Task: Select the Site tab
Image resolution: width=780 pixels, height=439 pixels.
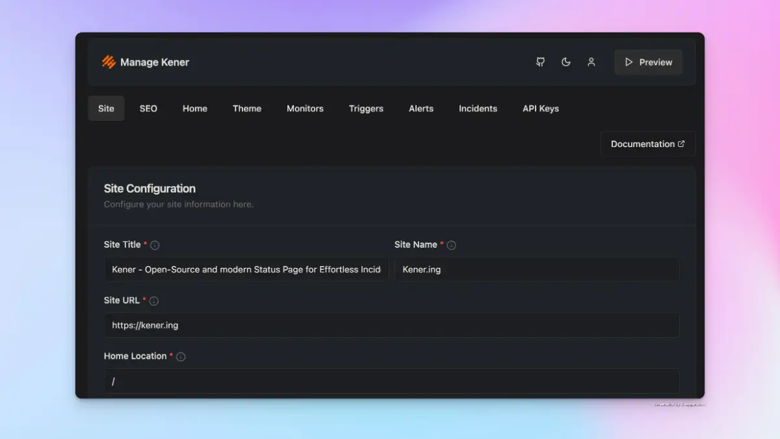Action: (x=106, y=109)
